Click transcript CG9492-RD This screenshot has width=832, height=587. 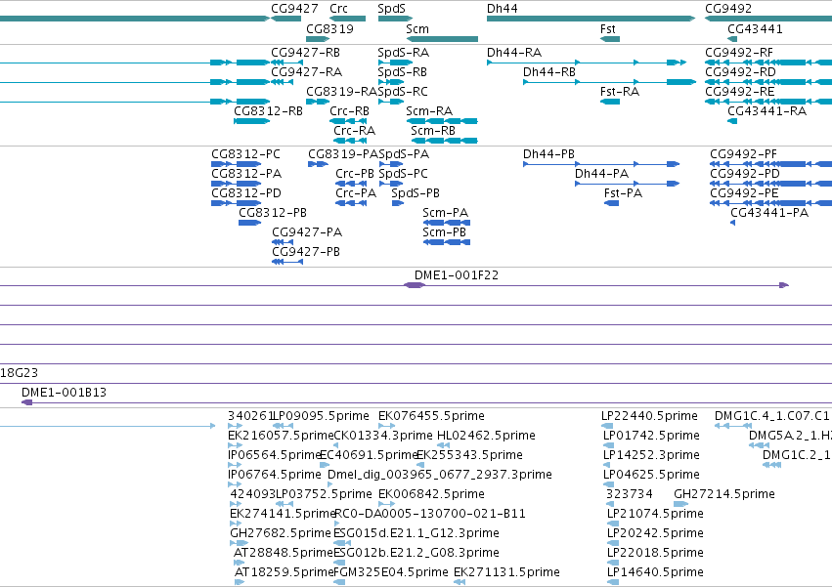768,82
